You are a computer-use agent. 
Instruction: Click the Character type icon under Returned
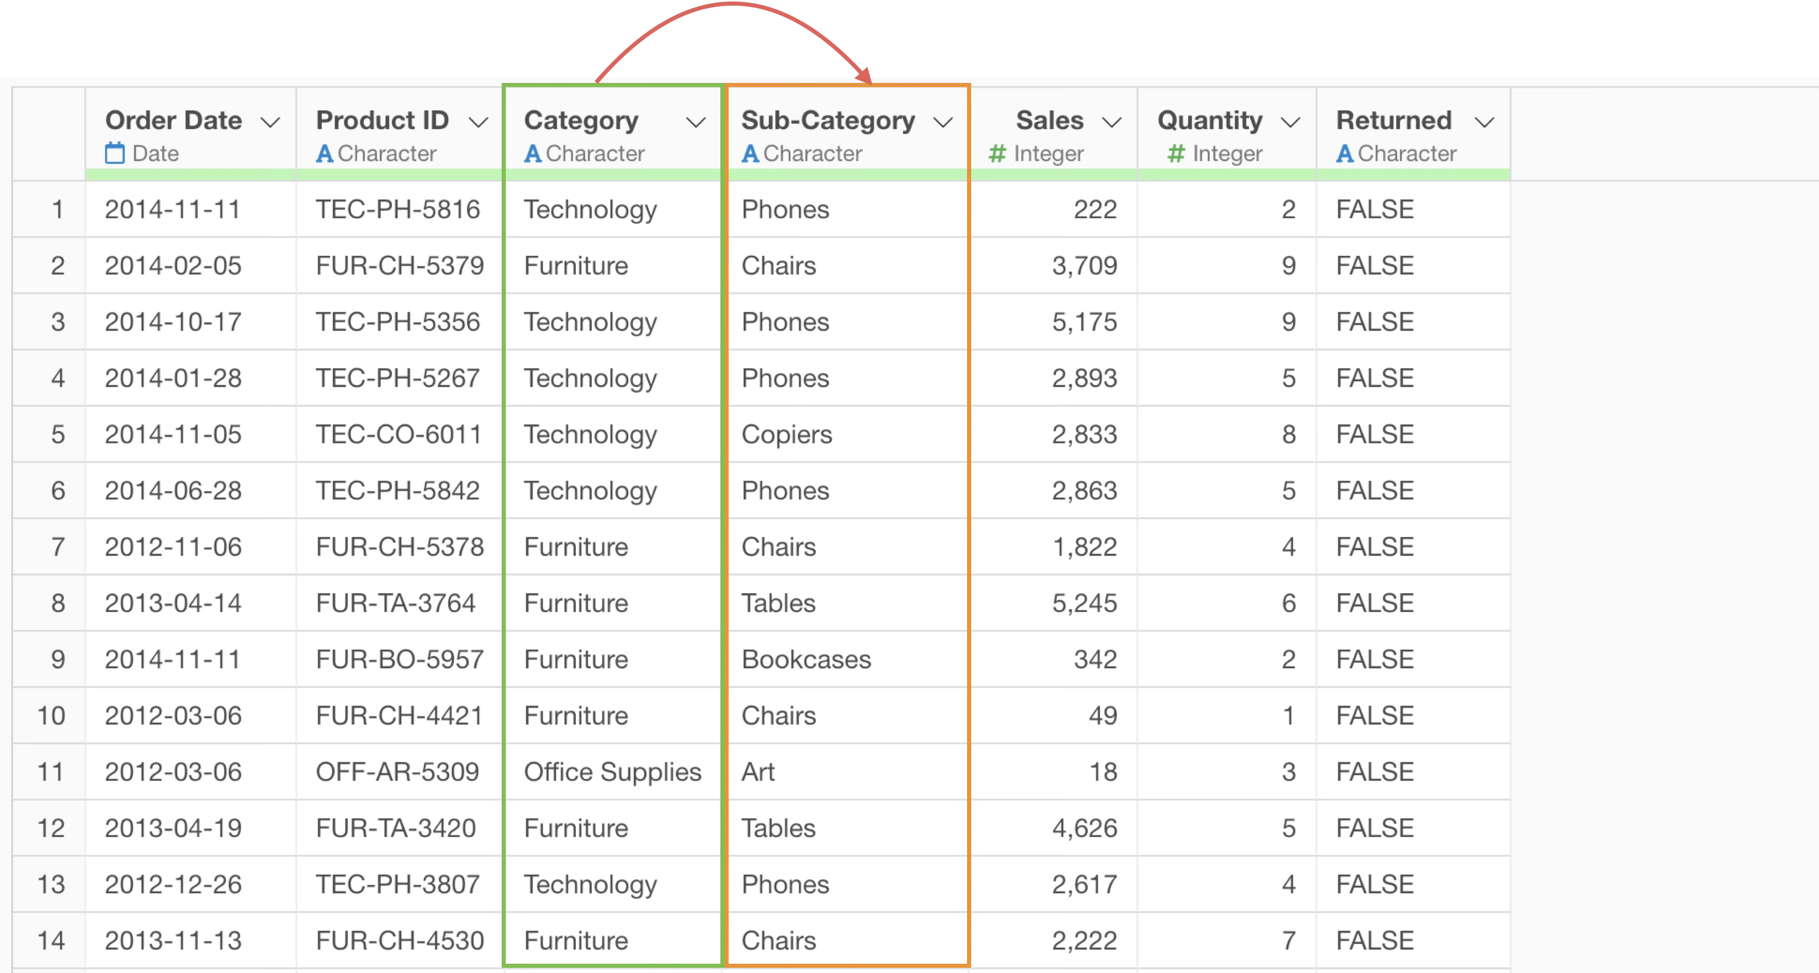point(1344,153)
